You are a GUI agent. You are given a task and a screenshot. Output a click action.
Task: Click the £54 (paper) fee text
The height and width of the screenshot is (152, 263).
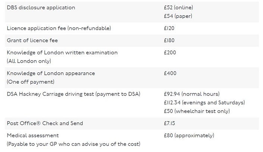(x=178, y=16)
